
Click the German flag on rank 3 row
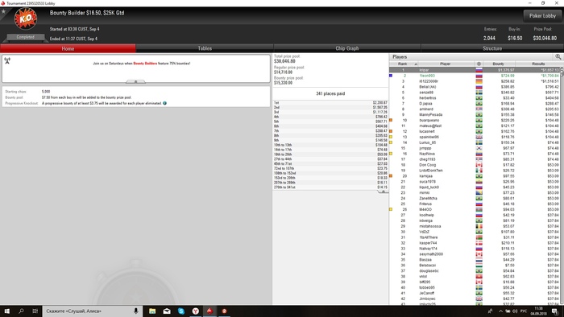coord(479,81)
